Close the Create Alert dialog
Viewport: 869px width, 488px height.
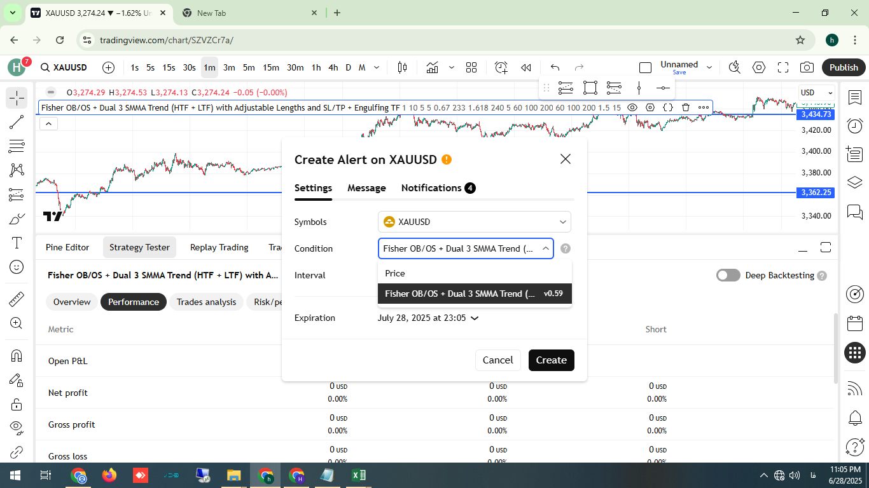[566, 159]
